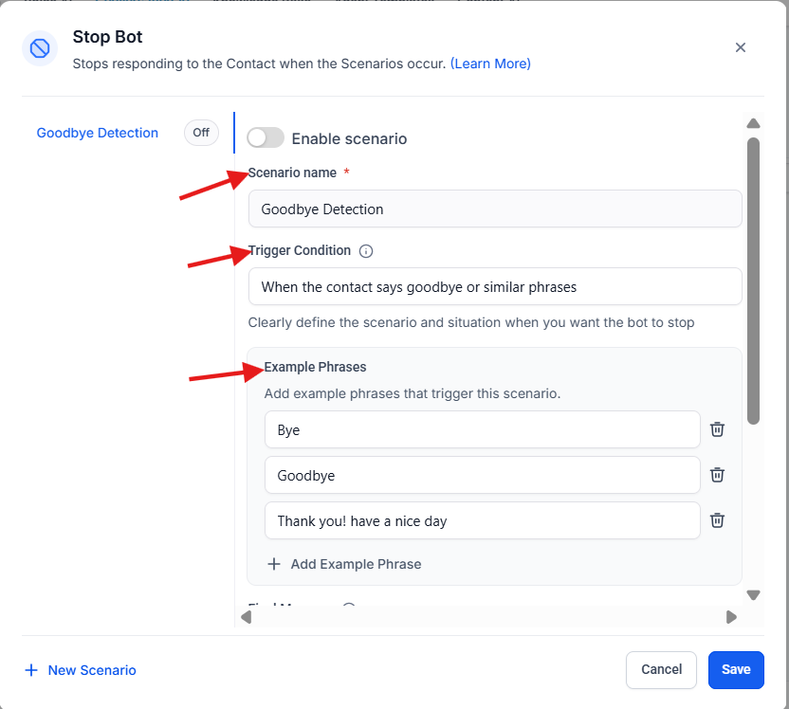
Task: Click the Trigger Condition info icon
Action: pos(366,251)
